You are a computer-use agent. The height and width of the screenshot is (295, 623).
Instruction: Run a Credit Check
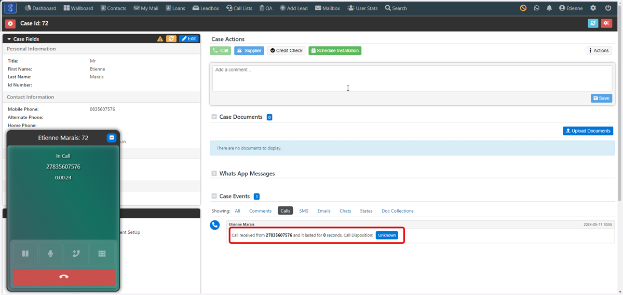287,51
